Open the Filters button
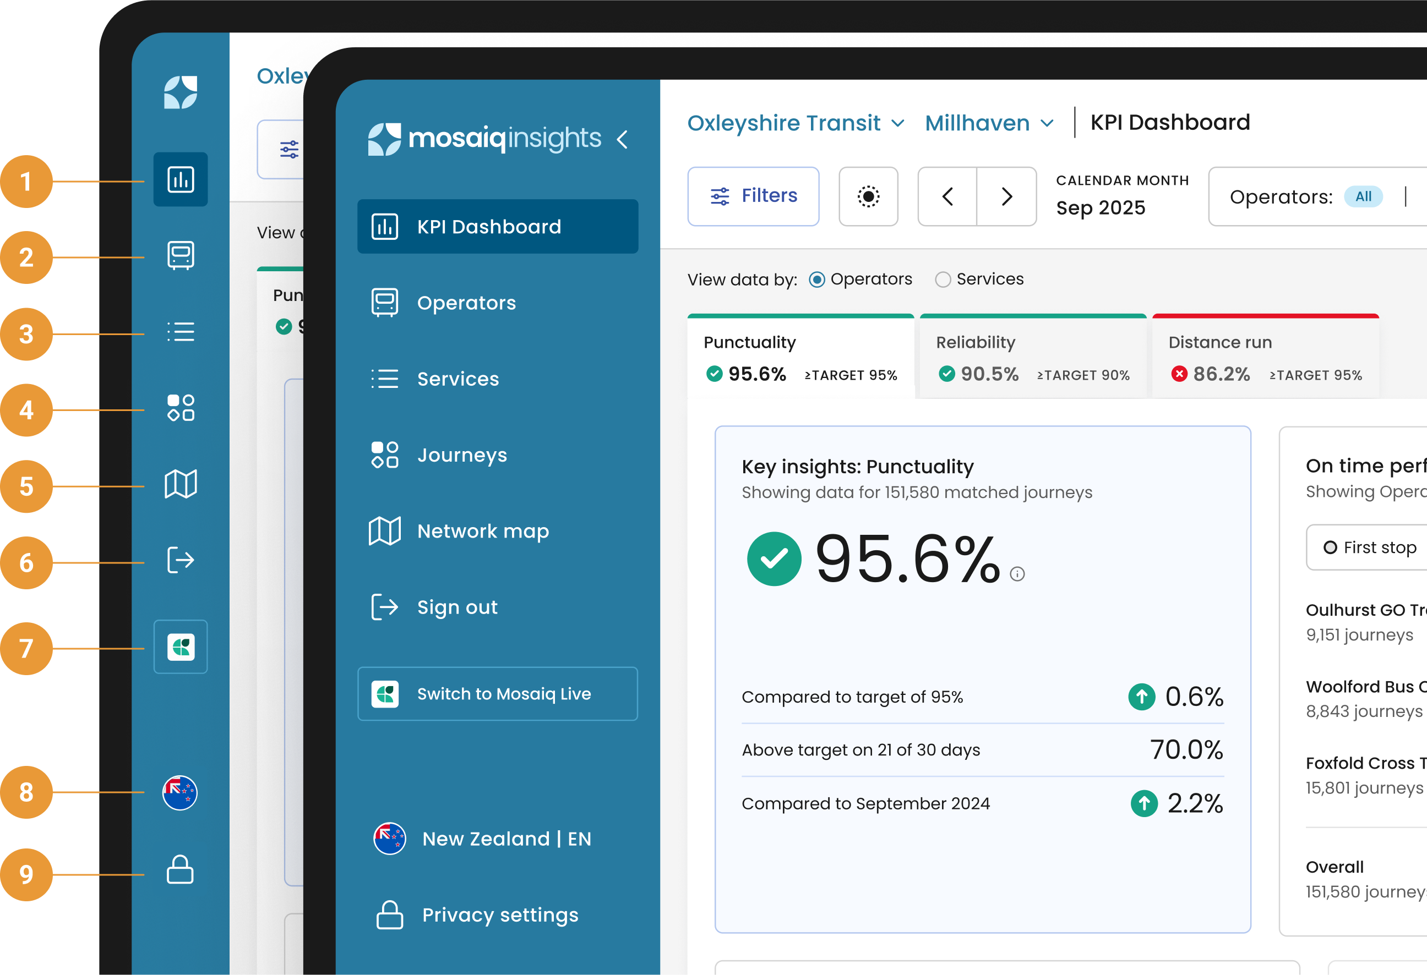 click(753, 196)
